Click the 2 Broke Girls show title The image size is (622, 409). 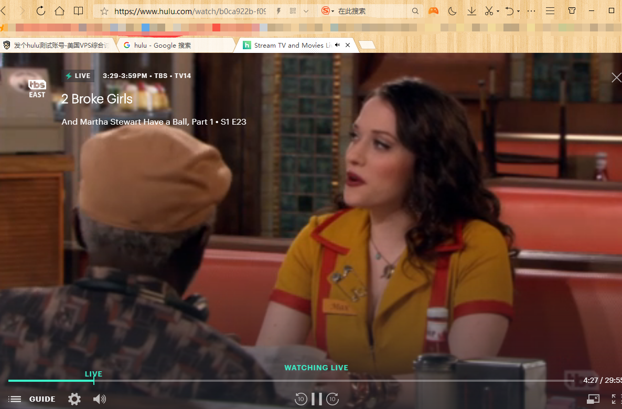click(x=97, y=98)
